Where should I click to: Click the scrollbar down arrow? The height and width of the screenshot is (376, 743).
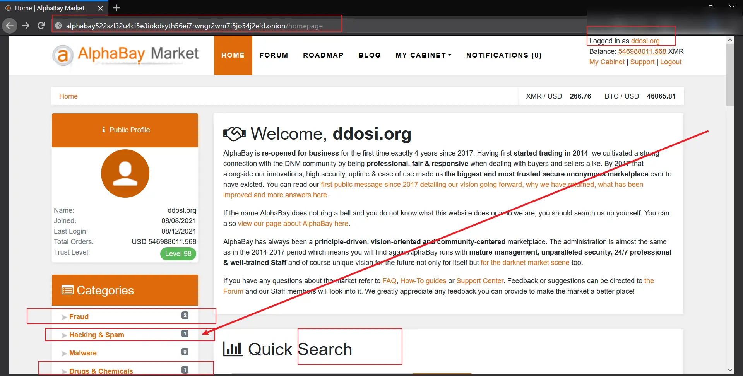point(730,370)
